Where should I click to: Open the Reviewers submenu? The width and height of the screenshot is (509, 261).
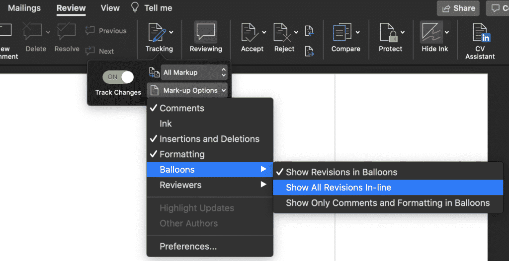coord(210,185)
